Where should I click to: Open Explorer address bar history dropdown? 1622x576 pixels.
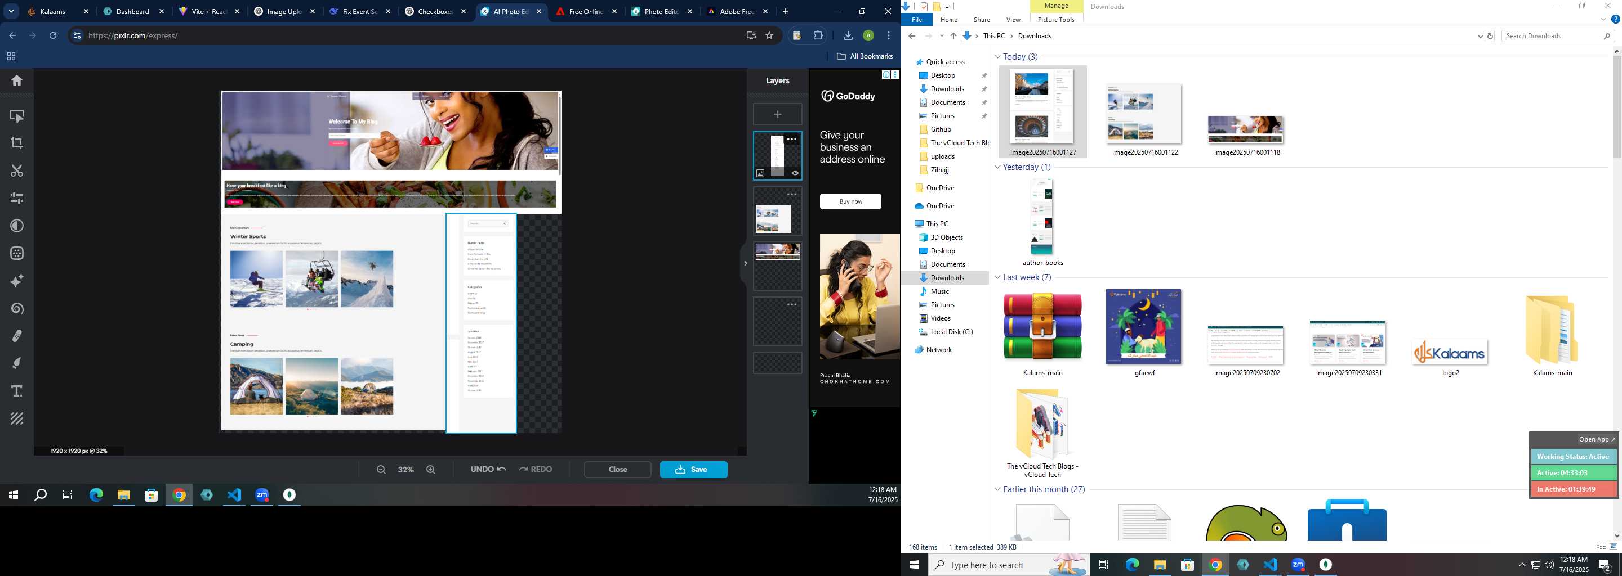(x=1480, y=36)
